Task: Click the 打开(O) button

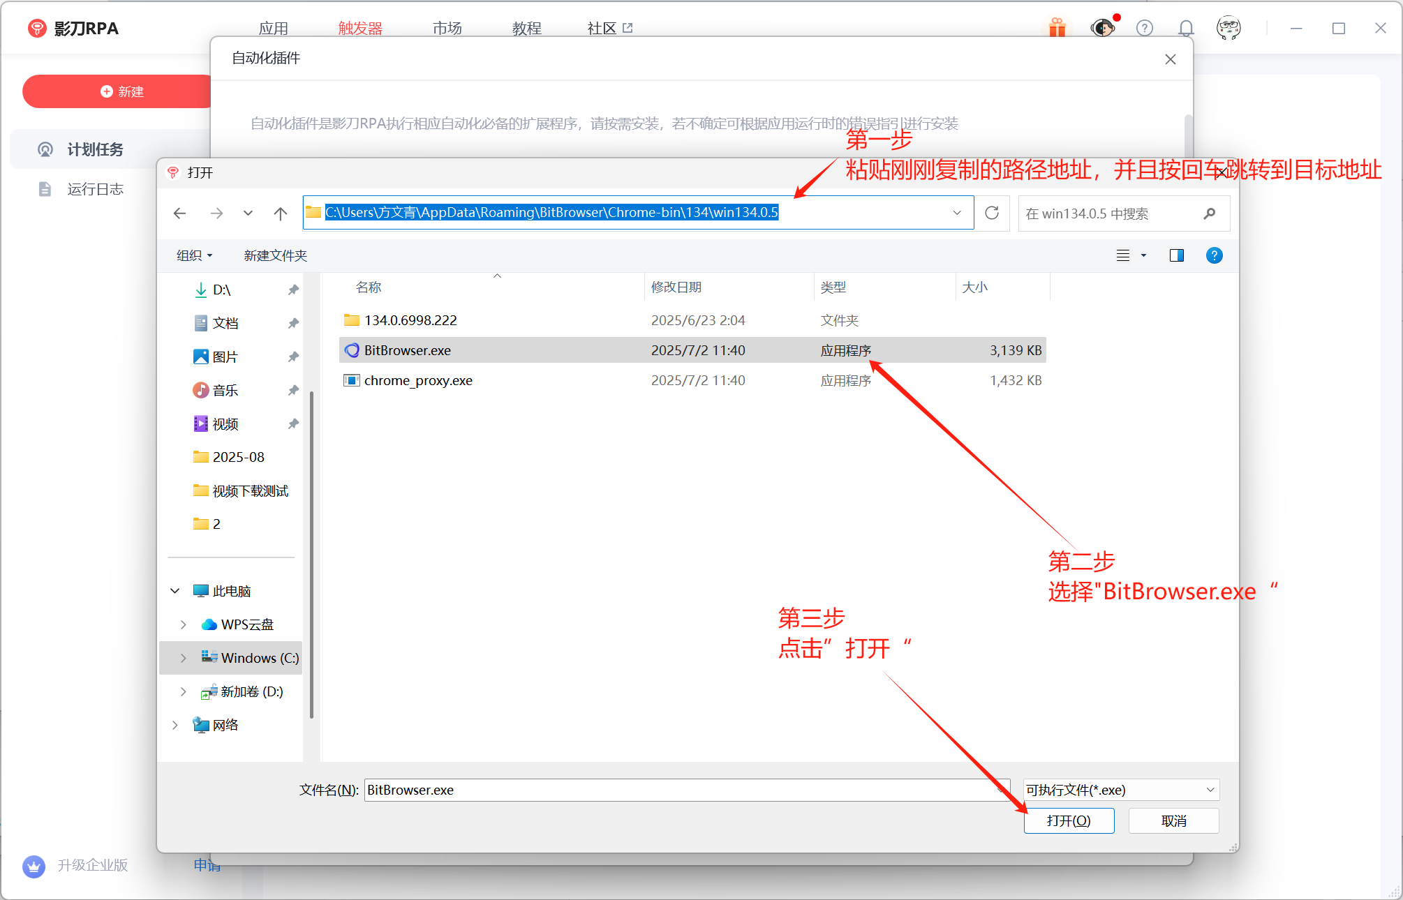Action: click(1069, 820)
